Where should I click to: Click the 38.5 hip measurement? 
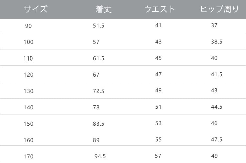[217, 42]
